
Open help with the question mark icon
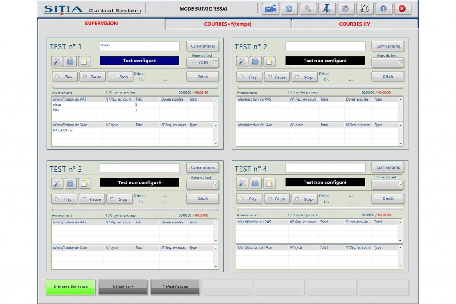tap(383, 9)
